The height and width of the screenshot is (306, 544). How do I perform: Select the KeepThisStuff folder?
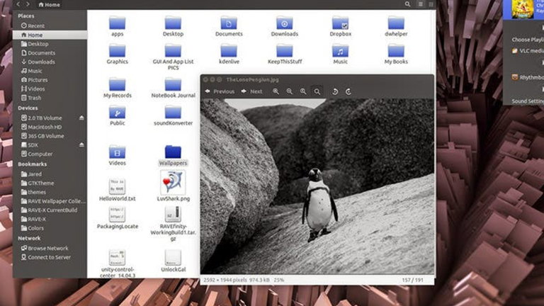pos(285,54)
